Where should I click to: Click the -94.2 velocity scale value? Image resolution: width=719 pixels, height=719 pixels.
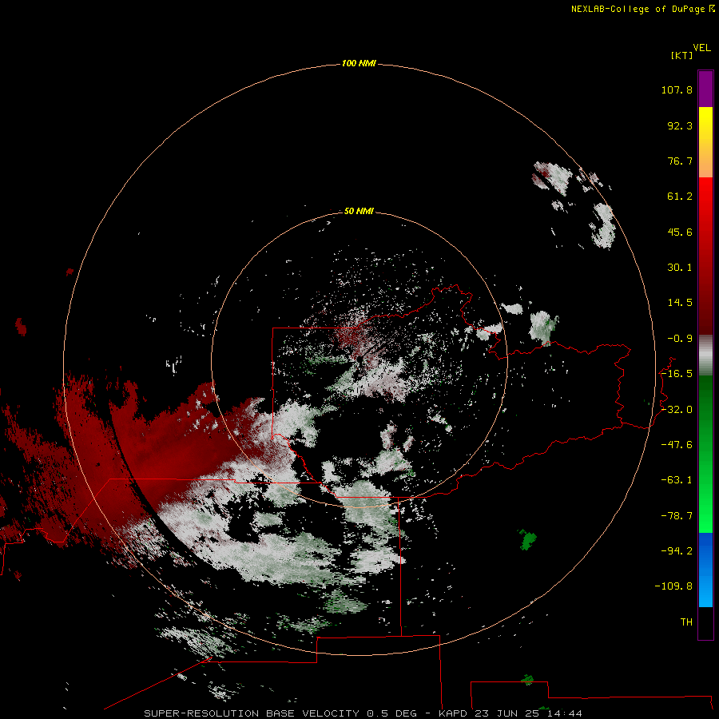pyautogui.click(x=677, y=551)
